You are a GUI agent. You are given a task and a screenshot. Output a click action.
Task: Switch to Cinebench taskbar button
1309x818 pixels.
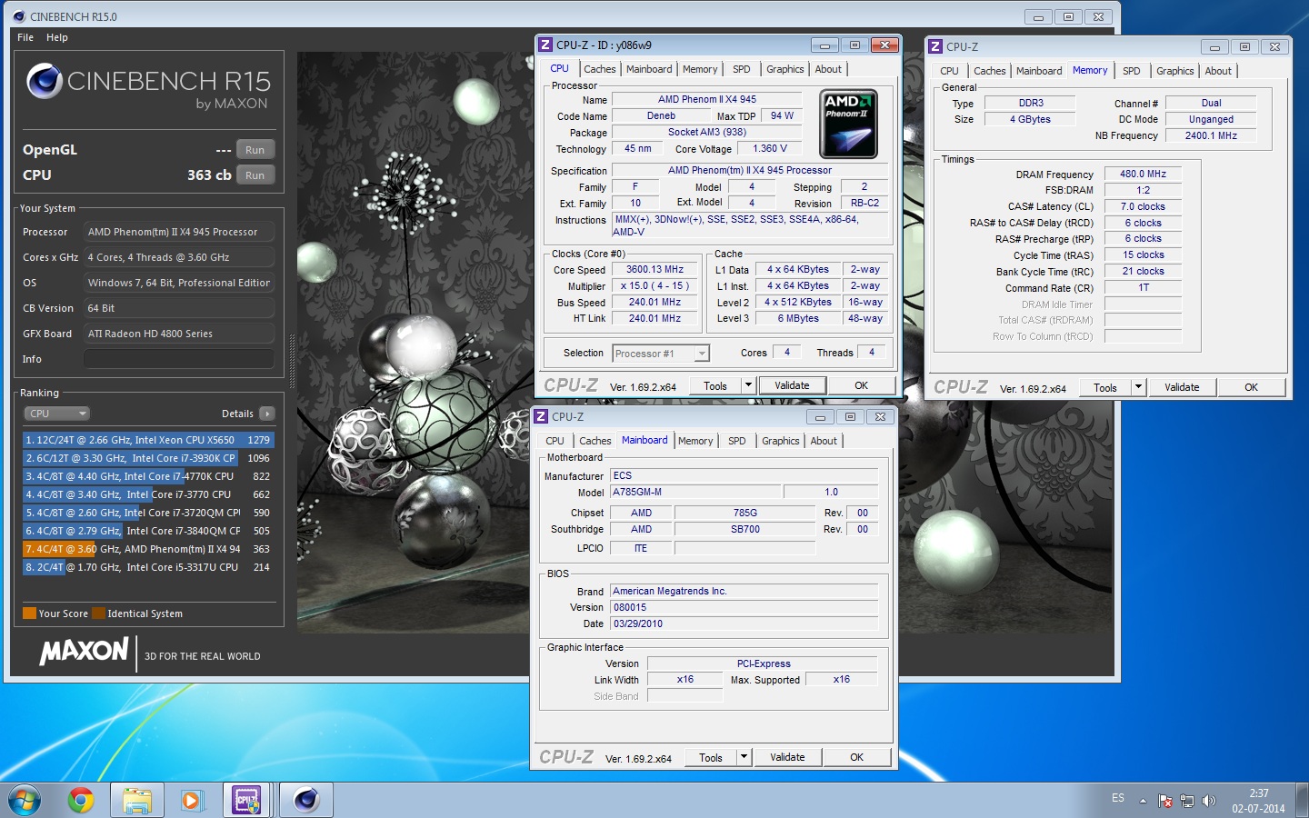pos(306,800)
